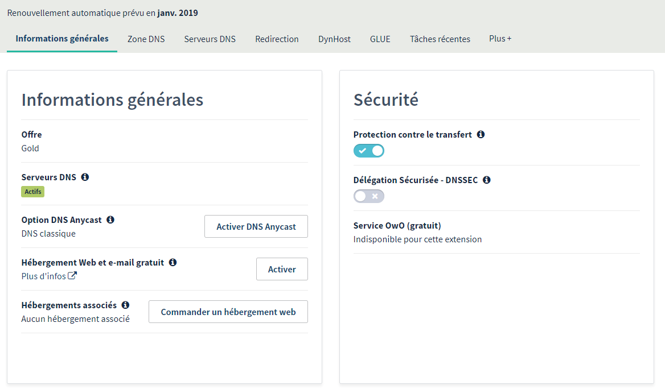Image resolution: width=665 pixels, height=389 pixels.
Task: Open the DynHost tab
Action: tap(334, 39)
